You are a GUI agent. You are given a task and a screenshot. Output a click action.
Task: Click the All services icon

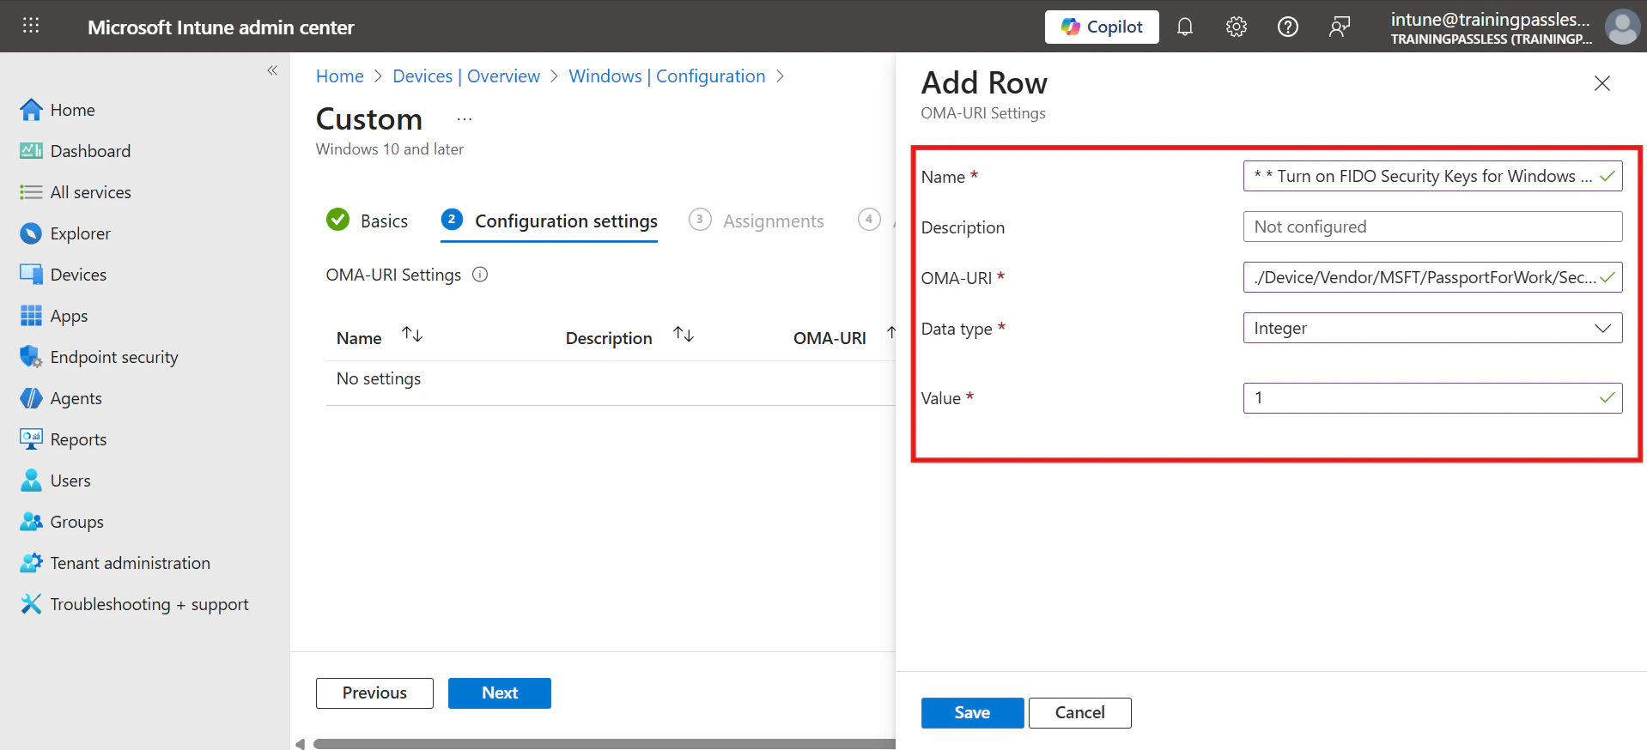pyautogui.click(x=31, y=192)
